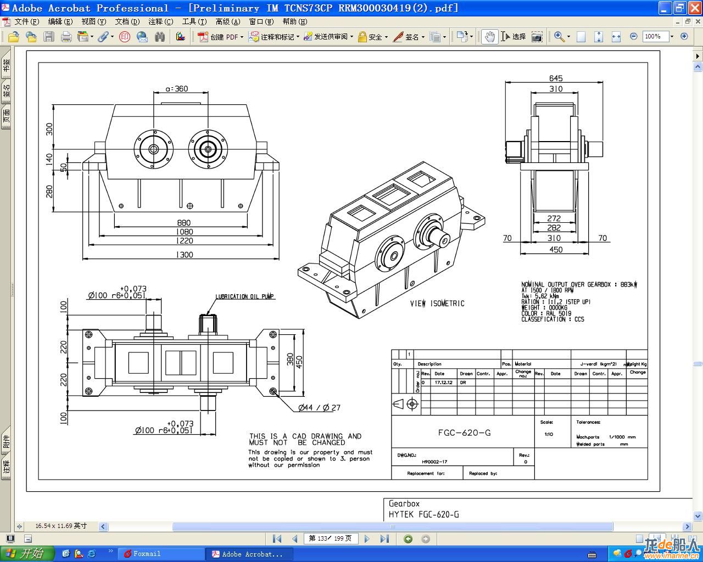Print the document using the printer icon
Image resolution: width=703 pixels, height=562 pixels.
click(66, 37)
